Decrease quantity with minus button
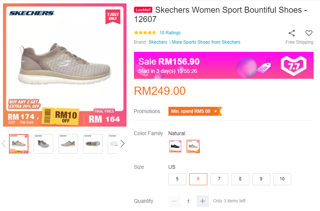Image resolution: width=320 pixels, height=211 pixels. [x=174, y=201]
